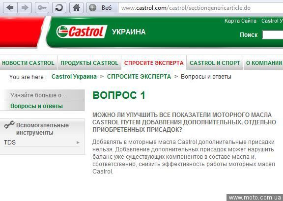Go back with the browser back arrow

pyautogui.click(x=10, y=8)
